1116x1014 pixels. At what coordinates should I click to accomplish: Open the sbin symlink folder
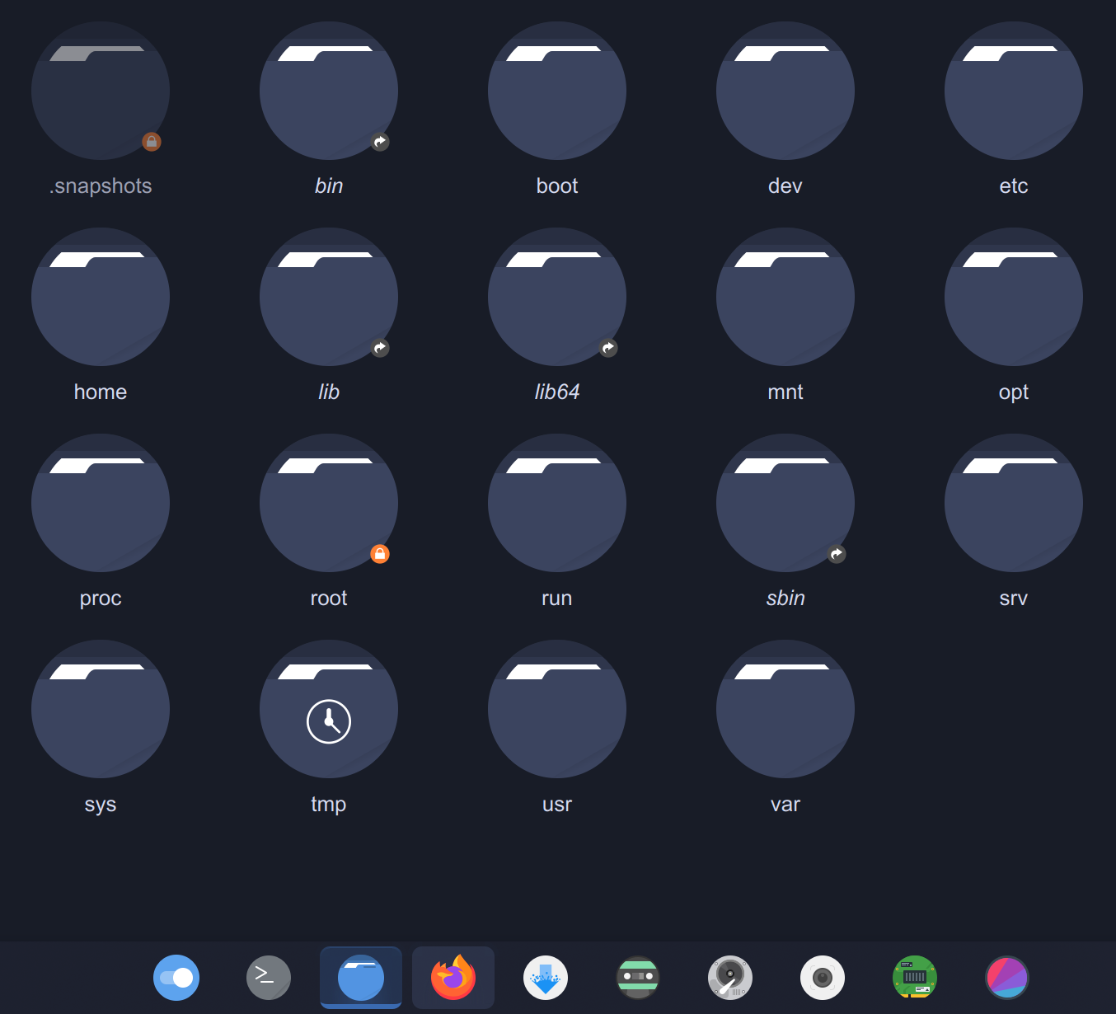[x=785, y=503]
